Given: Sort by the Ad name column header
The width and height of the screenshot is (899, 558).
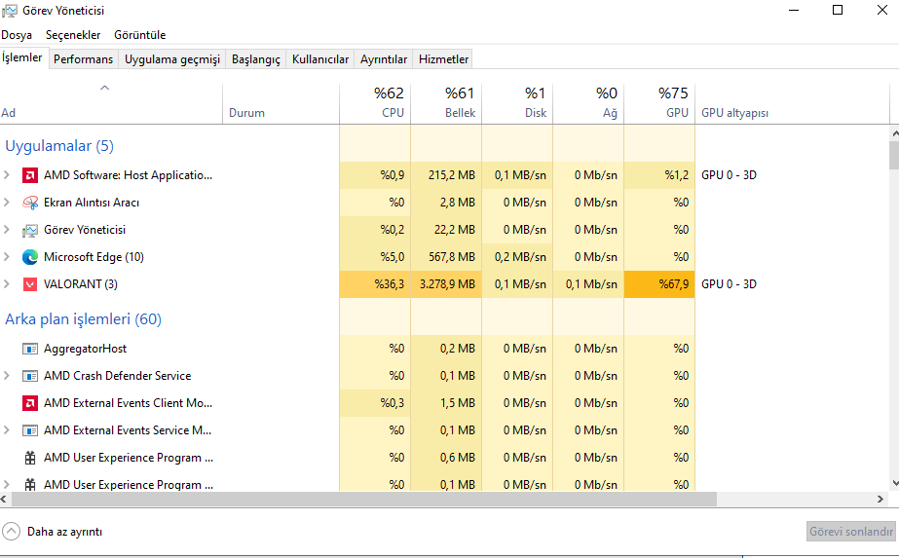Looking at the screenshot, I should 111,104.
